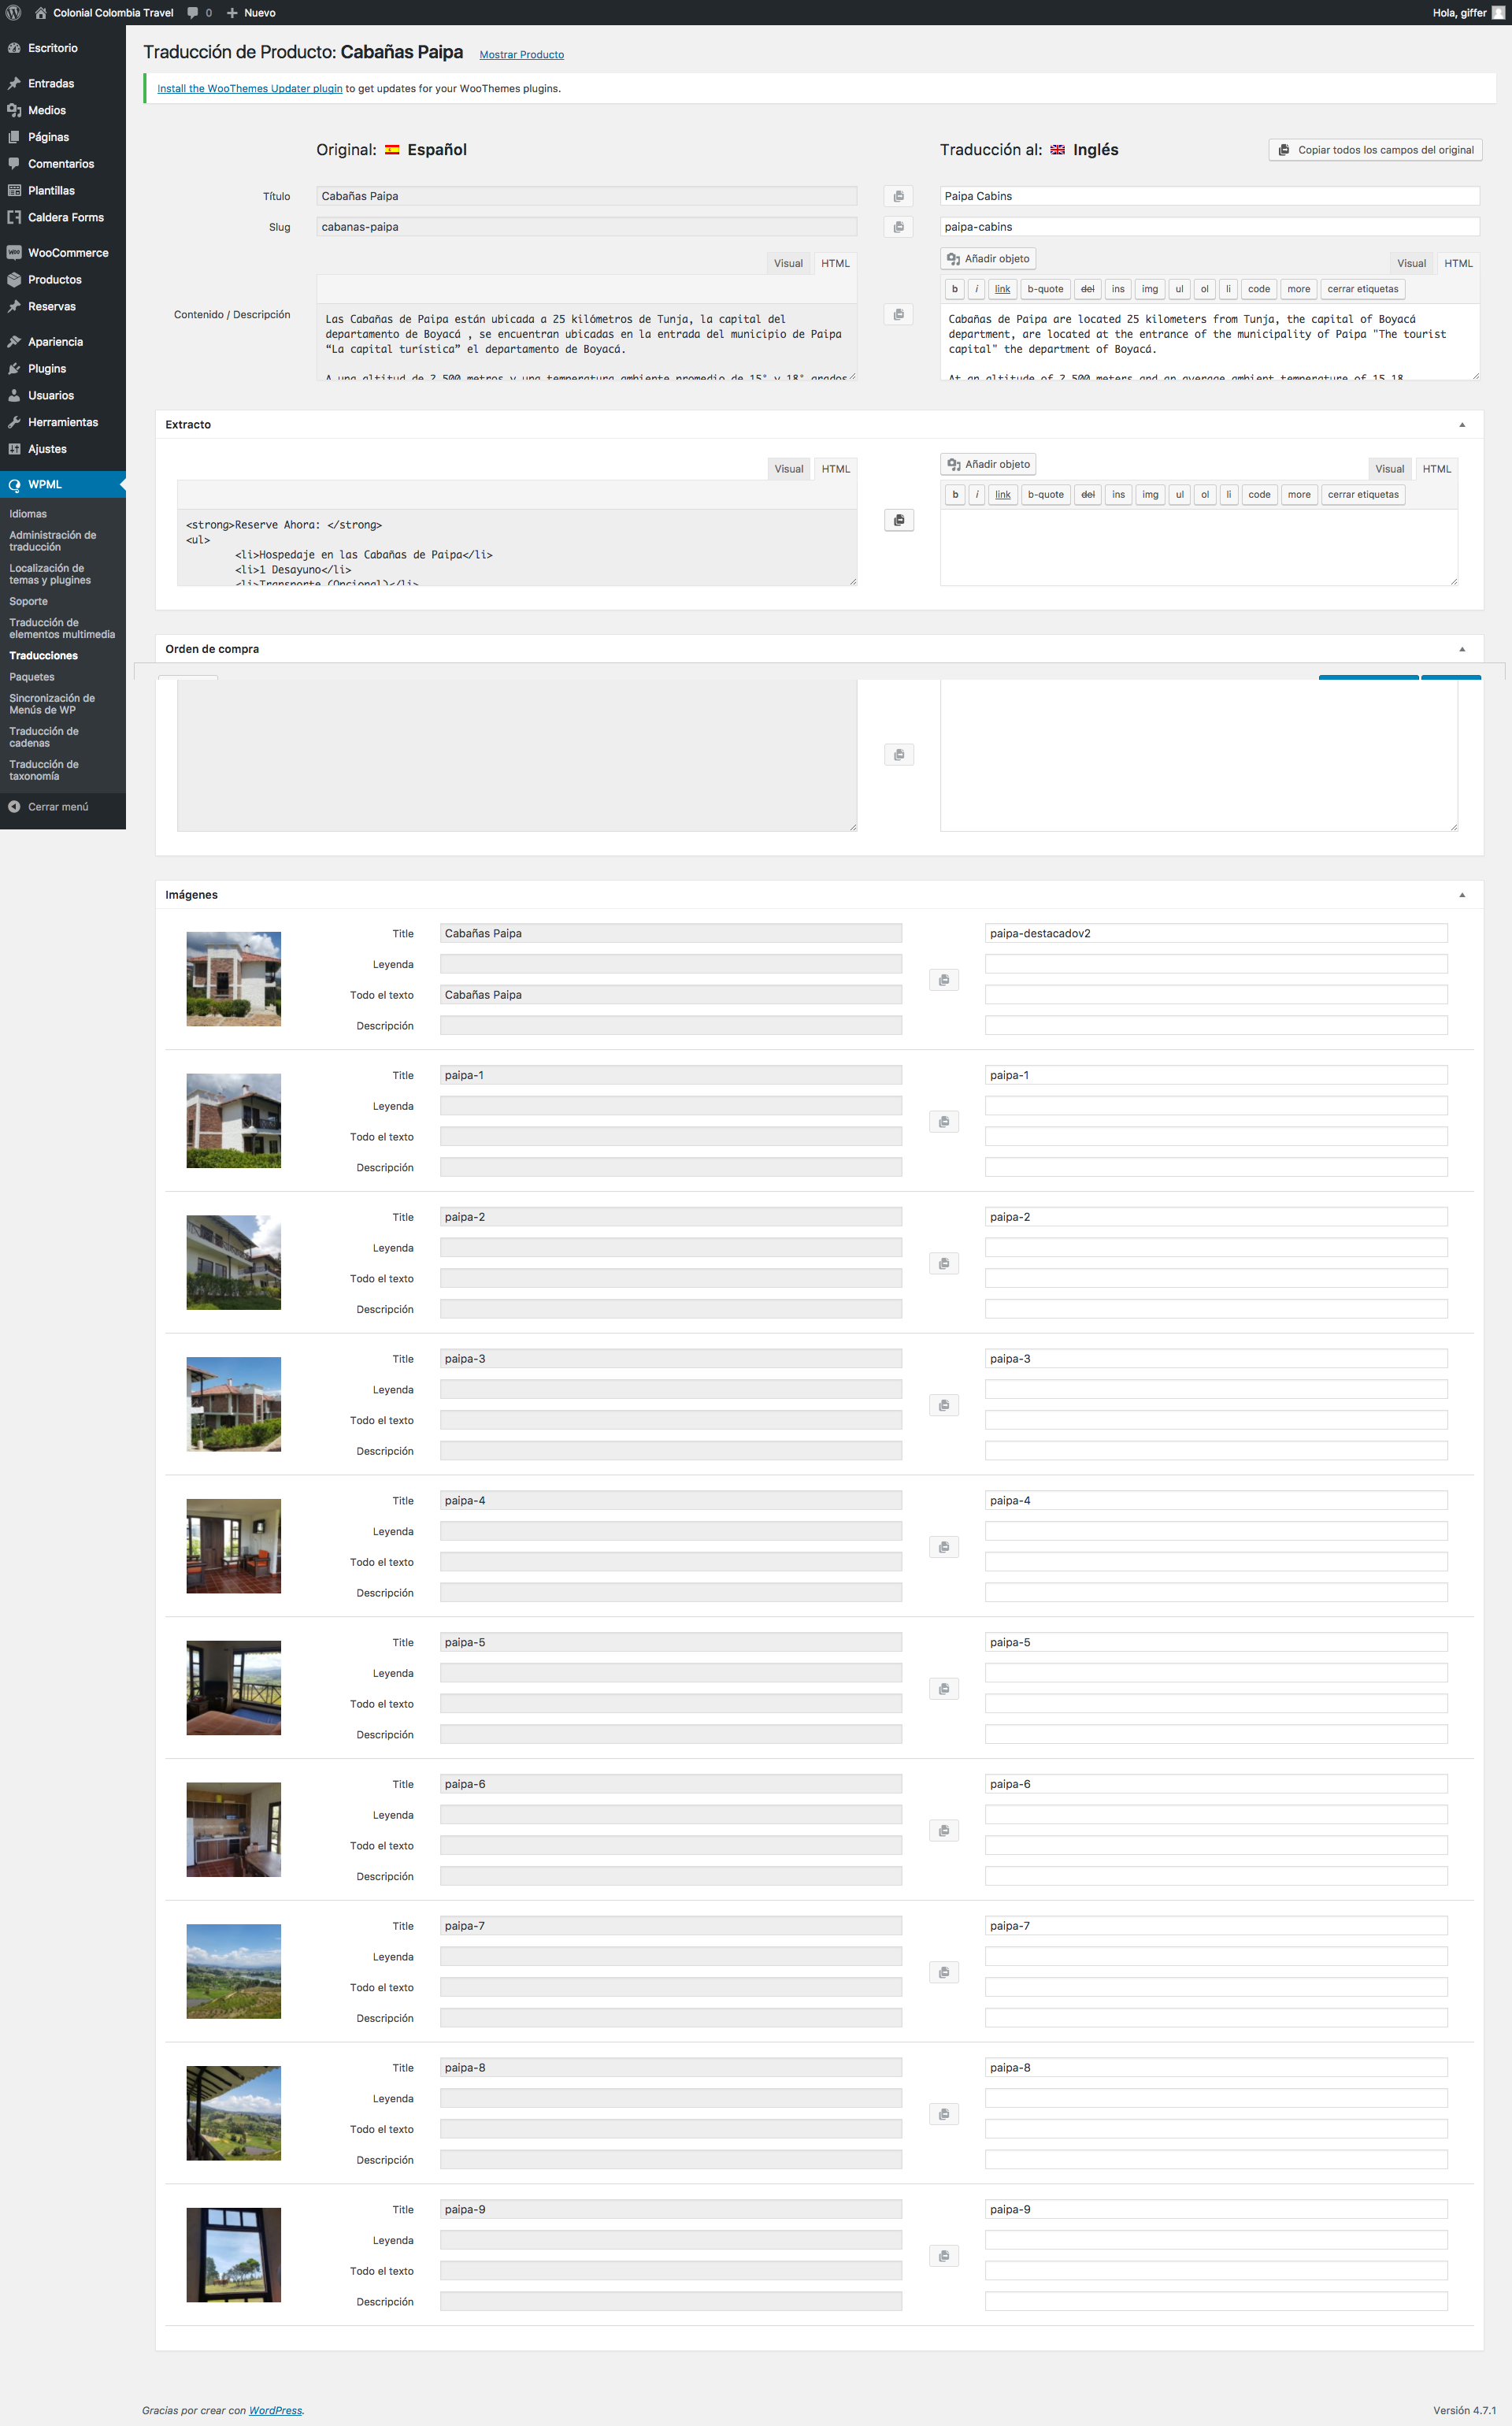Click Añadir objeto above the description editor
The image size is (1512, 2426).
click(988, 259)
